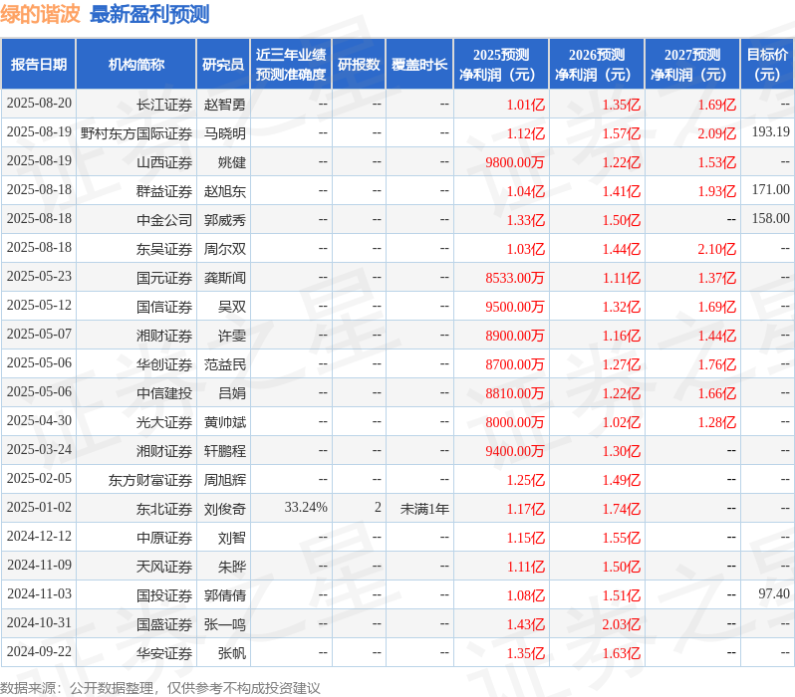
Task: Click the 研报数 column header
Action: pyautogui.click(x=359, y=65)
